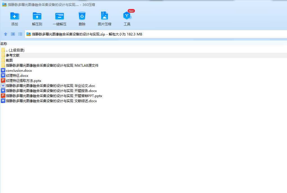Click the 添加 (Add) toolbar icon

tap(15, 16)
